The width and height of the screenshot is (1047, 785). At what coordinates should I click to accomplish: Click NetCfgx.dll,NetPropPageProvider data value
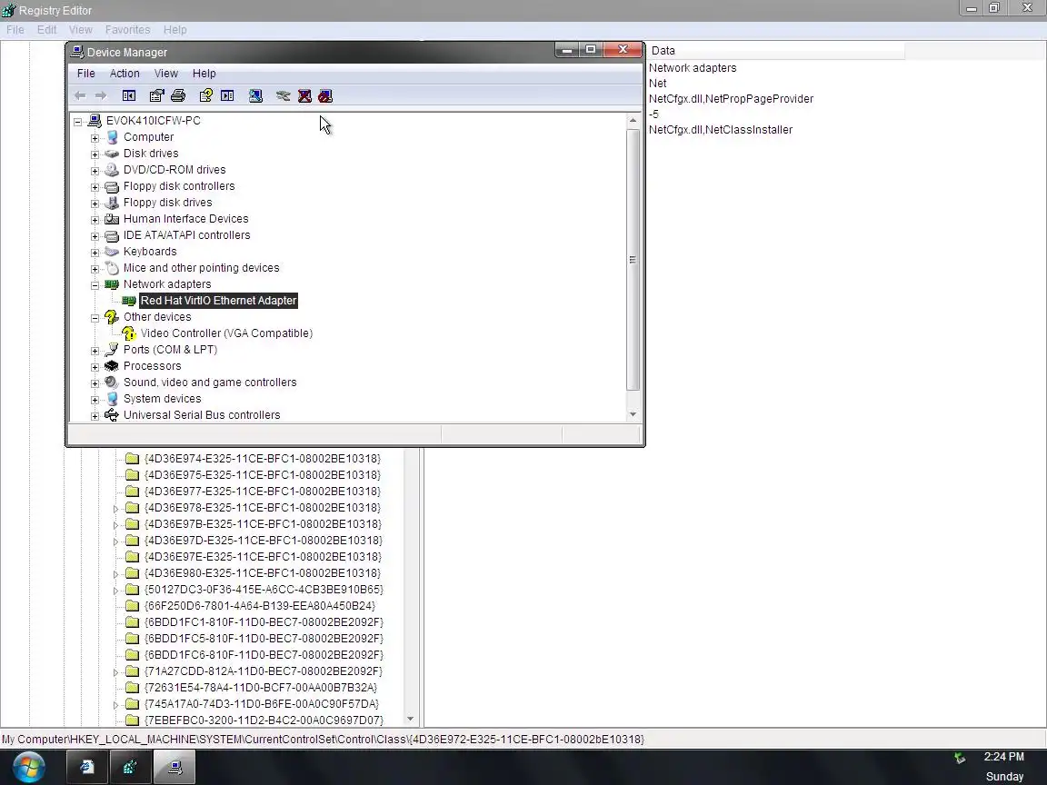(x=731, y=99)
